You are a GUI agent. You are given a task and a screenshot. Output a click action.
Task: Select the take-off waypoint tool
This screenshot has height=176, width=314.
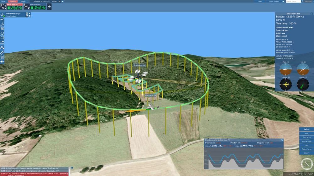click(2, 19)
